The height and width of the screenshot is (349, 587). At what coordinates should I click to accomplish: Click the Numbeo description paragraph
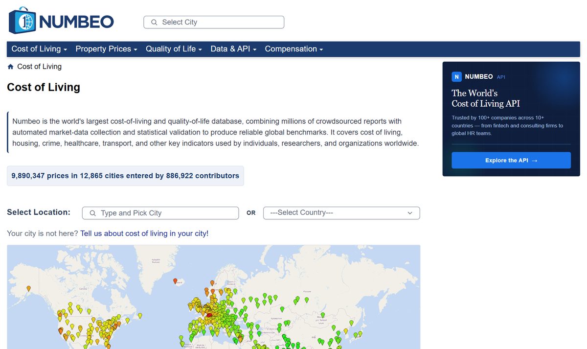(x=215, y=132)
